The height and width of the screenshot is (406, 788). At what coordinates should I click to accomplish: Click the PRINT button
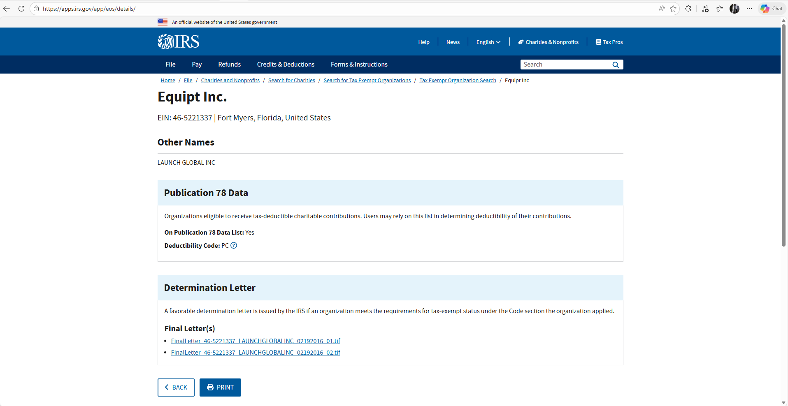click(x=220, y=388)
